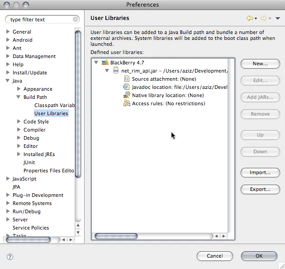Click the library list scroll right arrow

(x=224, y=236)
